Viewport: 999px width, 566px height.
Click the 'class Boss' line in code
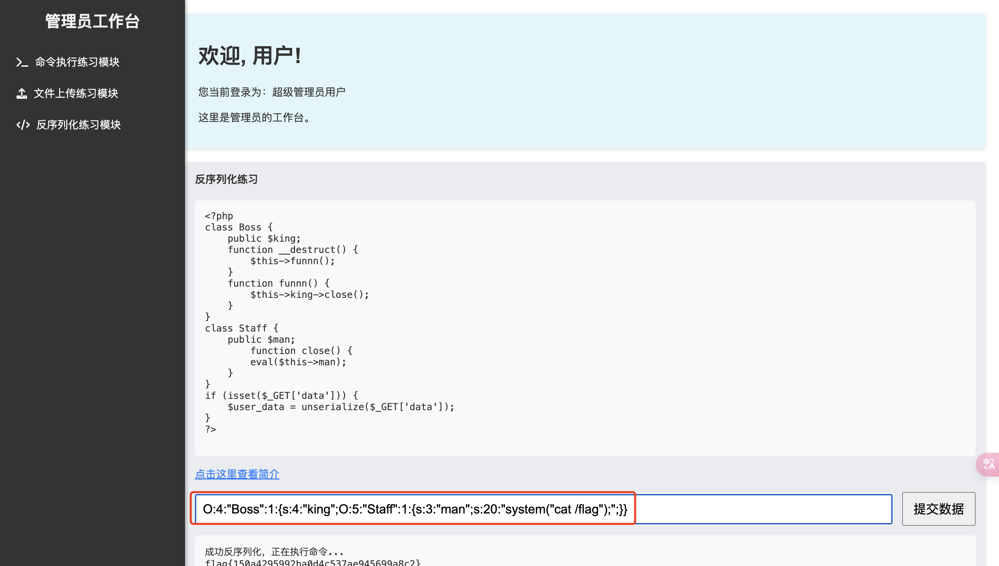239,227
